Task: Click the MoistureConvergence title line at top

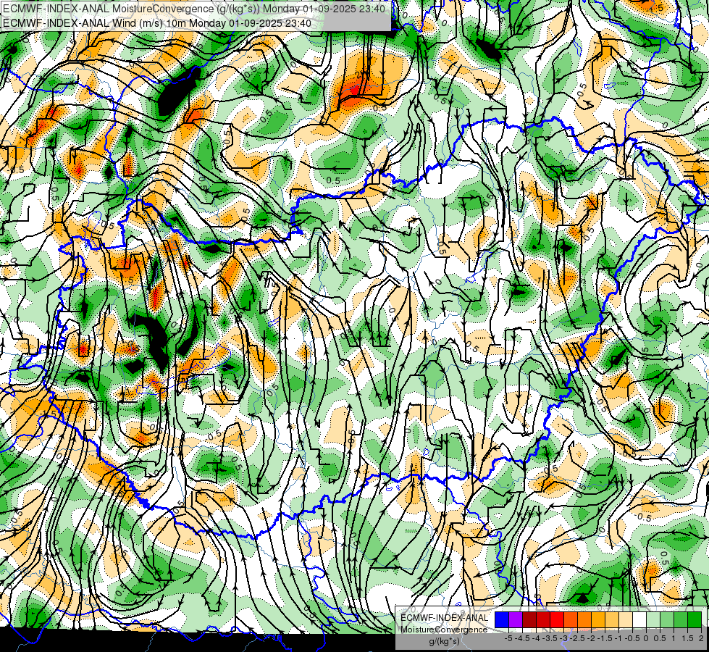Action: (194, 9)
